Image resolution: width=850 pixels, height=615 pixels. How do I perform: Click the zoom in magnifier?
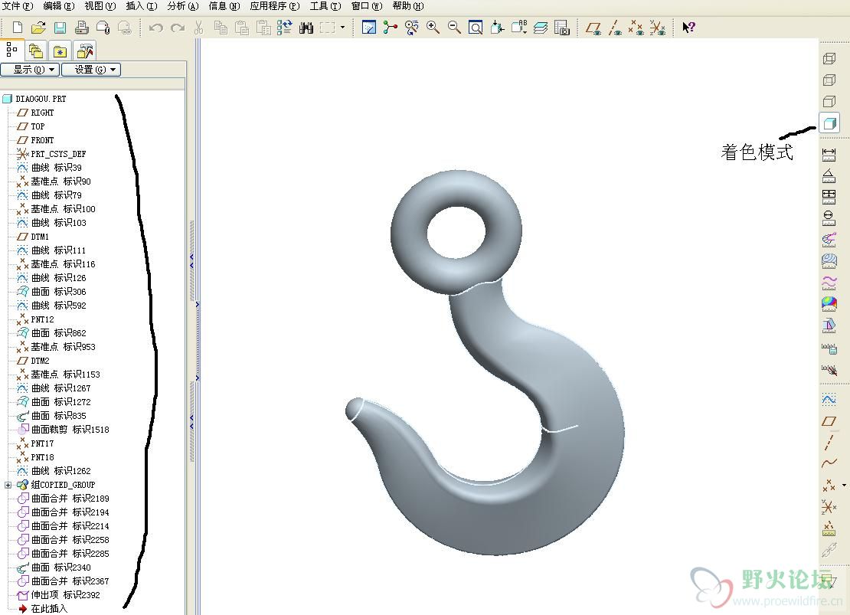[433, 27]
